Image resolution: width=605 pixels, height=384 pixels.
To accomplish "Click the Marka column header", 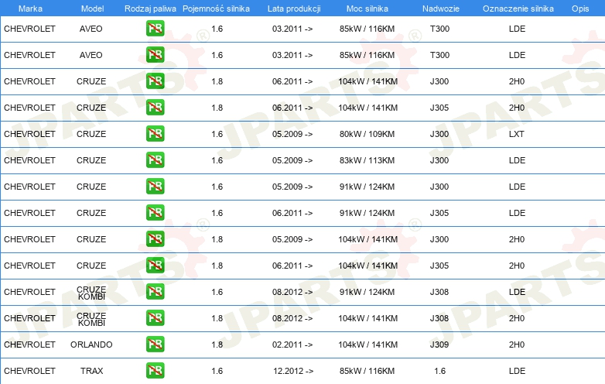I will click(30, 9).
